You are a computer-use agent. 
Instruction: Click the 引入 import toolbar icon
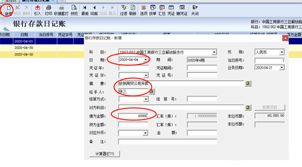tap(38, 10)
